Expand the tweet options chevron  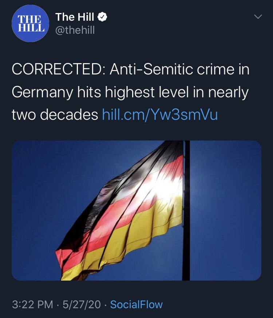tap(257, 17)
